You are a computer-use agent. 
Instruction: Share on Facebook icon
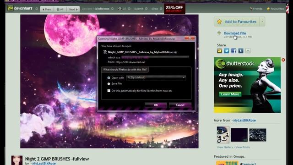tap(233, 51)
